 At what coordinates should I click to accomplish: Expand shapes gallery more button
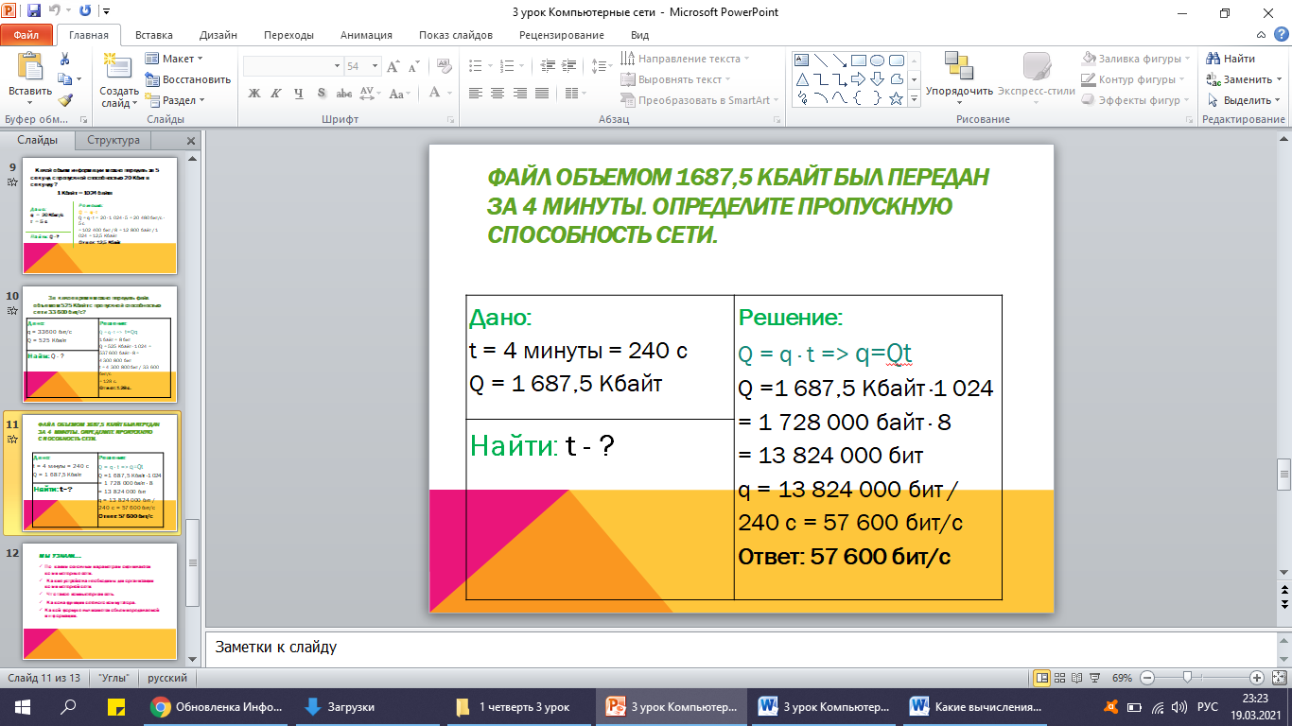click(x=913, y=97)
